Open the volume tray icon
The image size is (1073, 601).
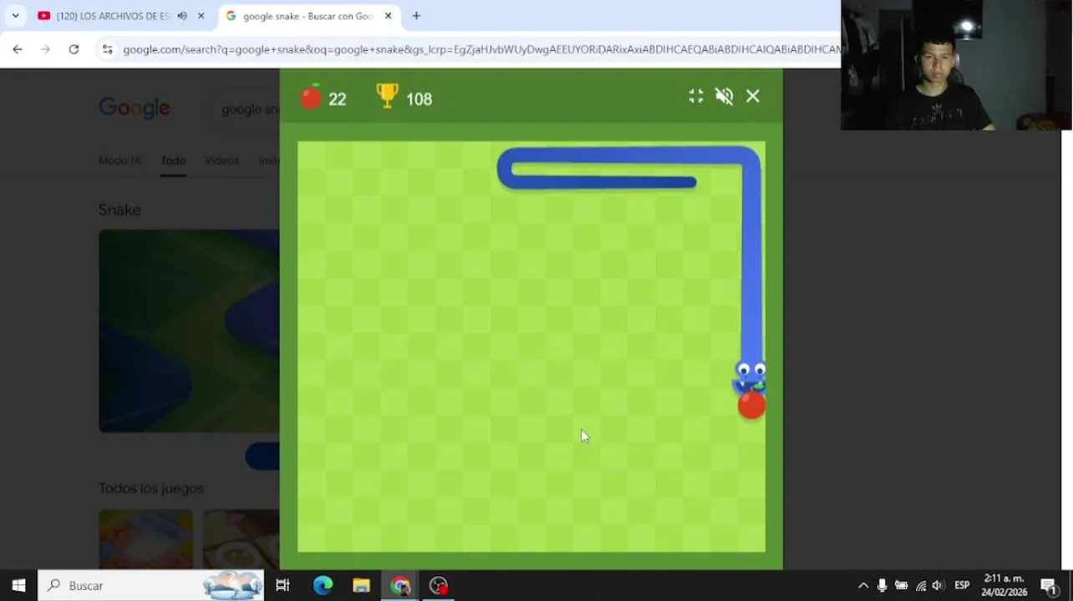pyautogui.click(x=938, y=585)
